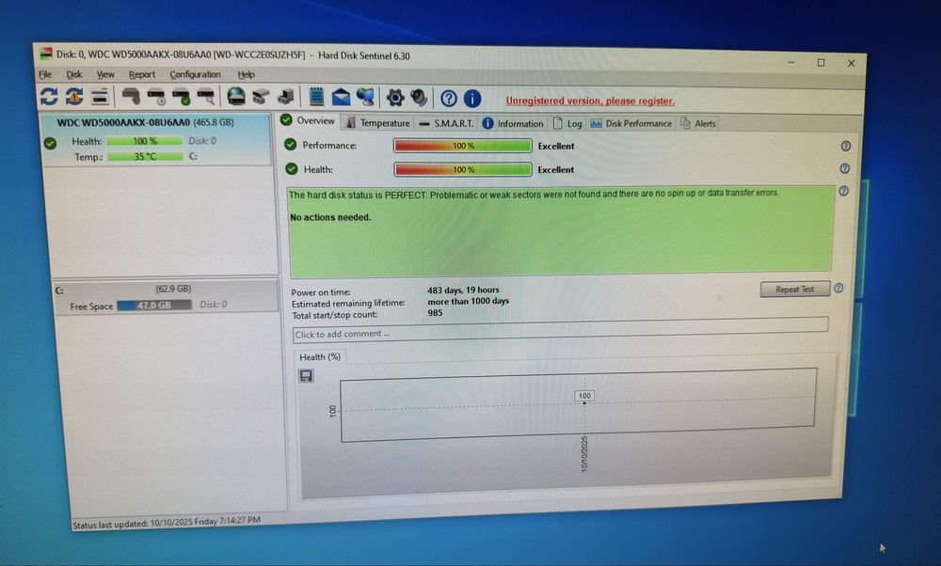Click the speaker sound toolbar icon
The width and height of the screenshot is (941, 566).
419,98
